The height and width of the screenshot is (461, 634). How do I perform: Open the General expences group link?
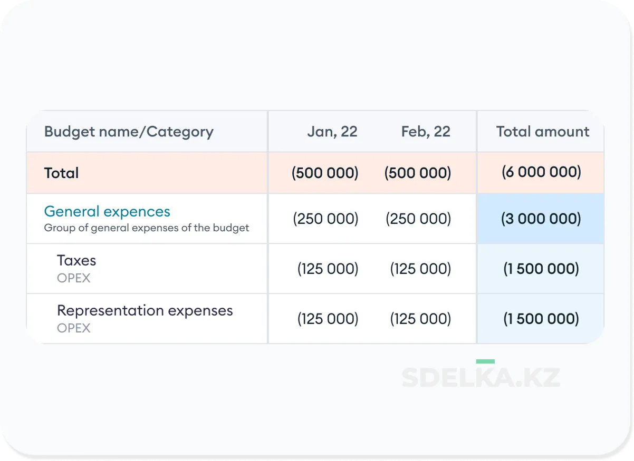[107, 211]
